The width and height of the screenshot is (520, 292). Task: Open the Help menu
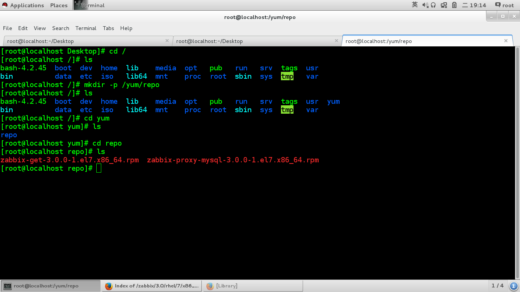point(126,28)
